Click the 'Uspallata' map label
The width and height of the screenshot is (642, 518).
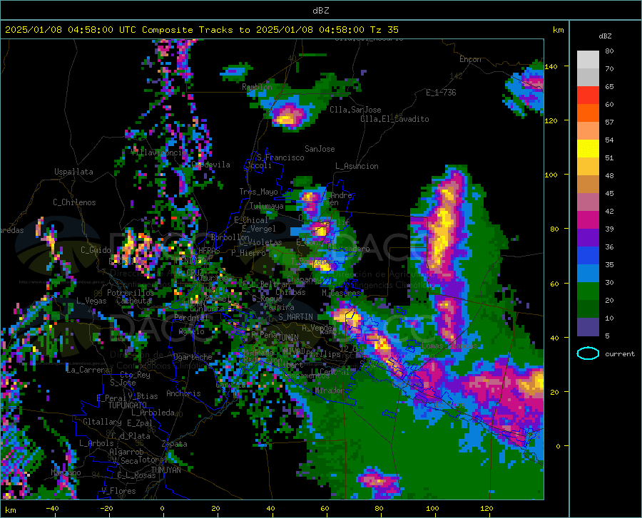coord(73,172)
